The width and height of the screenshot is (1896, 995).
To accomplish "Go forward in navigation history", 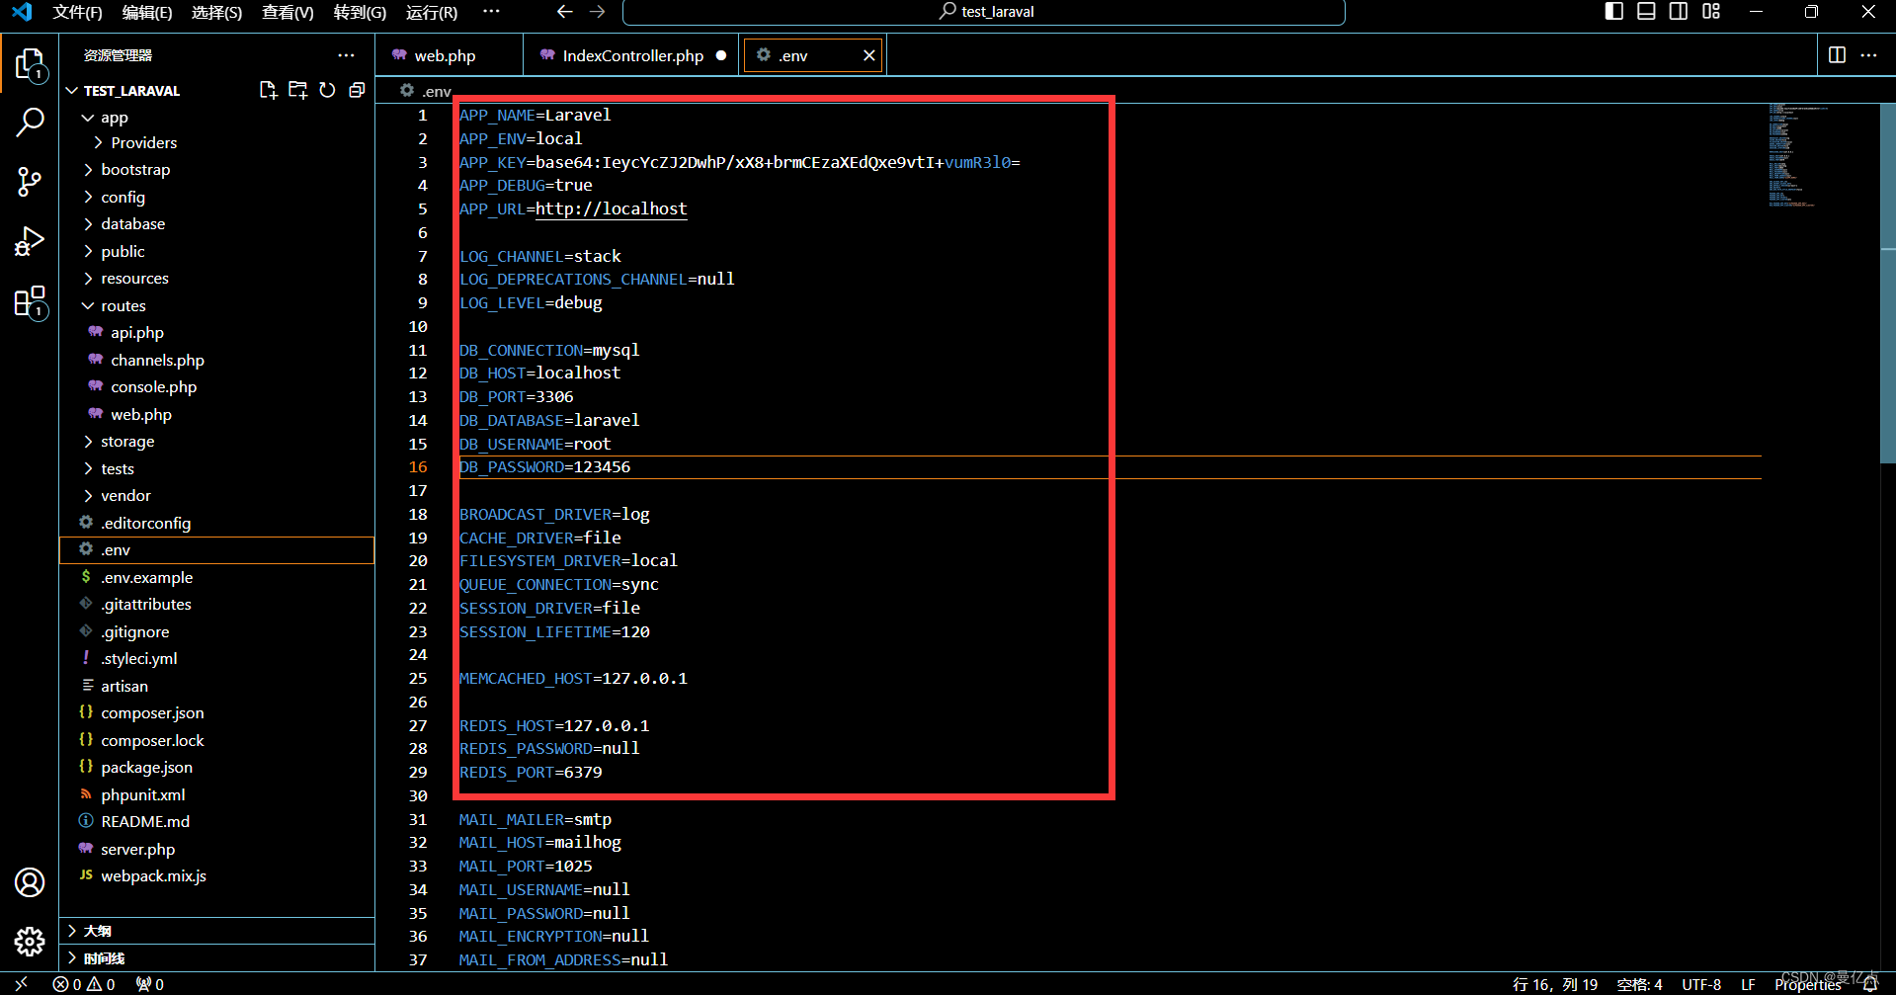I will 597,12.
